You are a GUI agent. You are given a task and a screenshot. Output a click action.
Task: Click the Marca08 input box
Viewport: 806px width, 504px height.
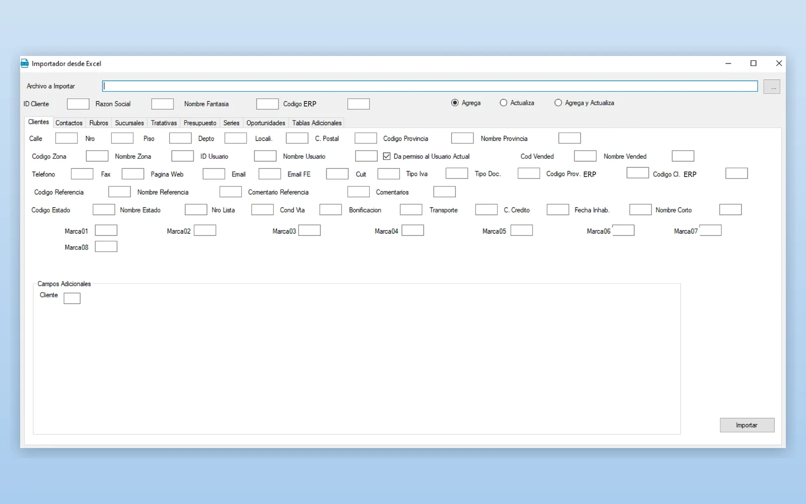(x=106, y=246)
